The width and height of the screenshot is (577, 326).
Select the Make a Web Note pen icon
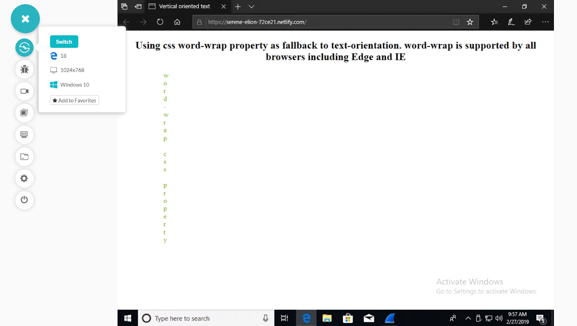pyautogui.click(x=511, y=22)
